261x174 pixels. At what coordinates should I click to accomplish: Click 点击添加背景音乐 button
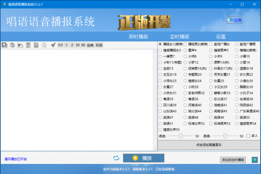[x=209, y=145]
